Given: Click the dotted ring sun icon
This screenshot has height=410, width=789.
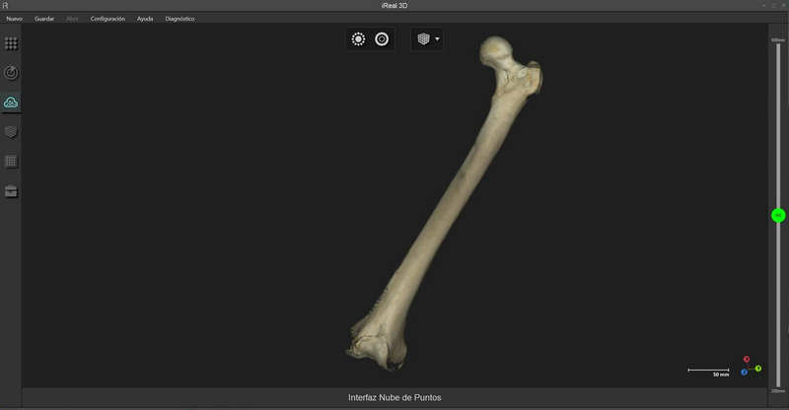Looking at the screenshot, I should [x=358, y=39].
